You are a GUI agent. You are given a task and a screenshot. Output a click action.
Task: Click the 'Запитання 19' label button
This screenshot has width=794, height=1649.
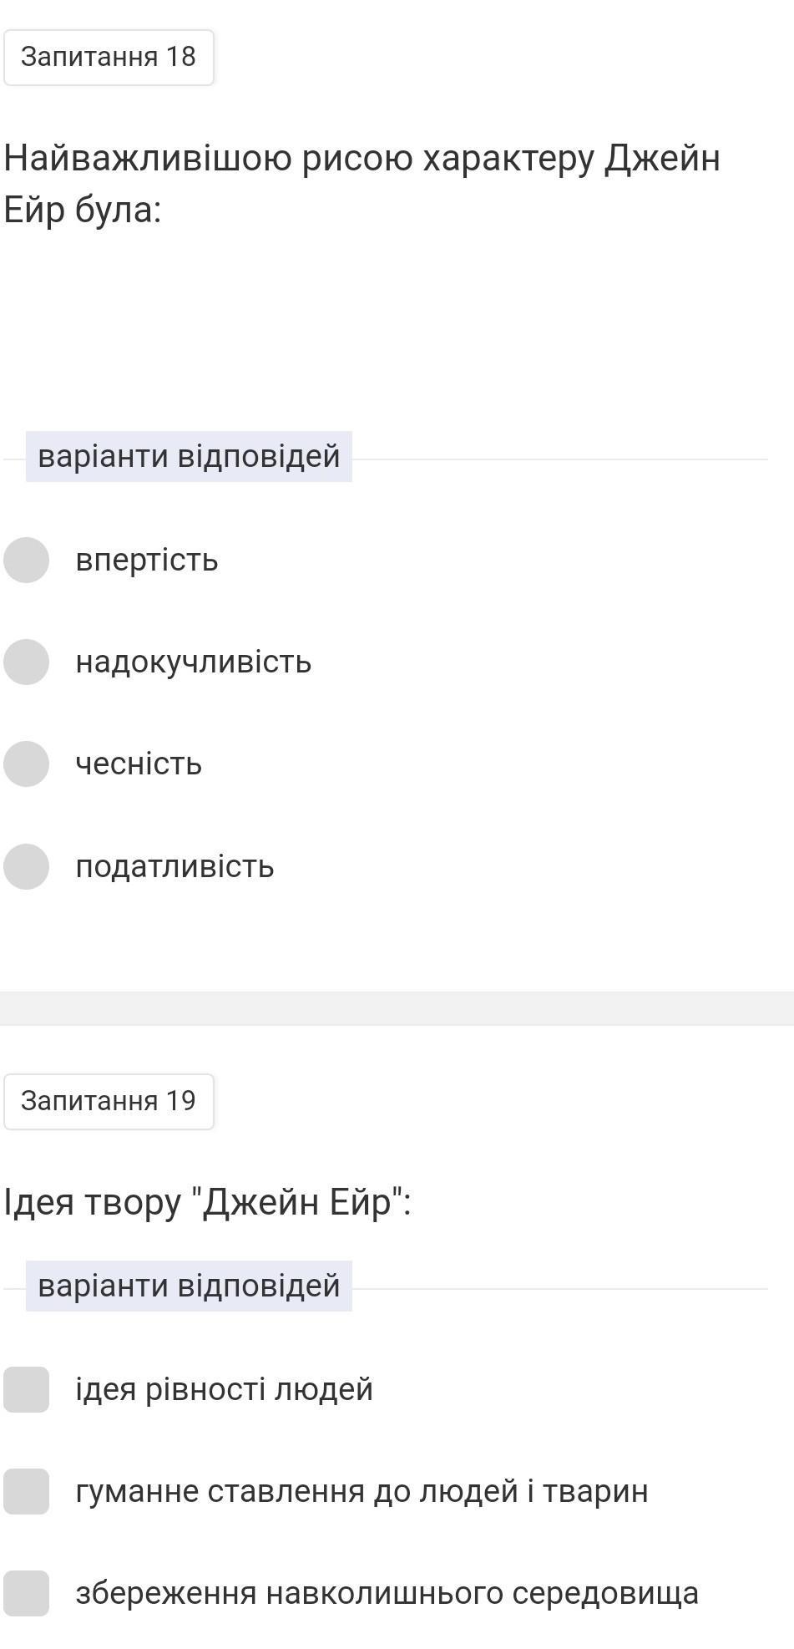[109, 1101]
